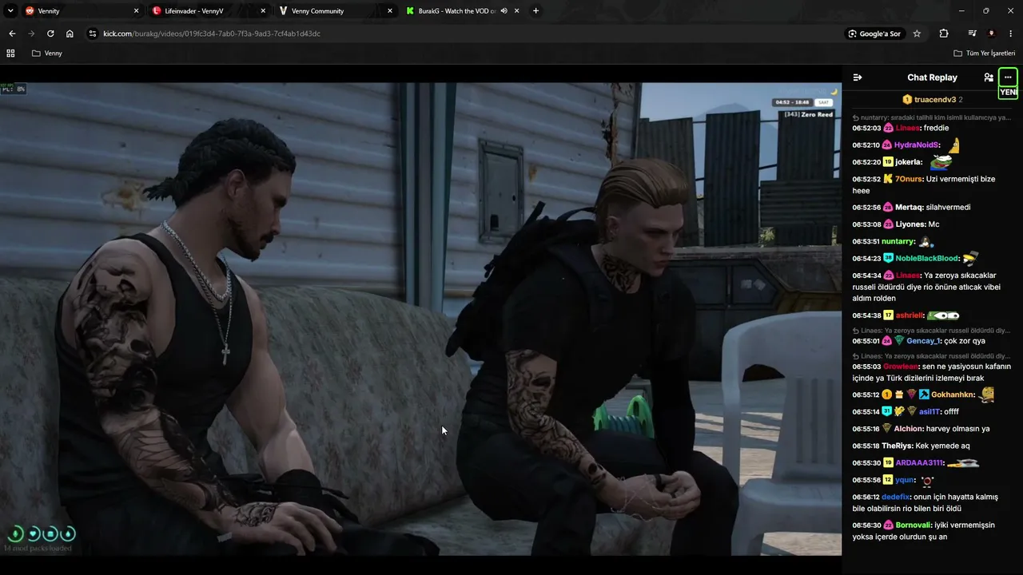View site information icon beside the URL
The height and width of the screenshot is (575, 1023).
pyautogui.click(x=92, y=34)
